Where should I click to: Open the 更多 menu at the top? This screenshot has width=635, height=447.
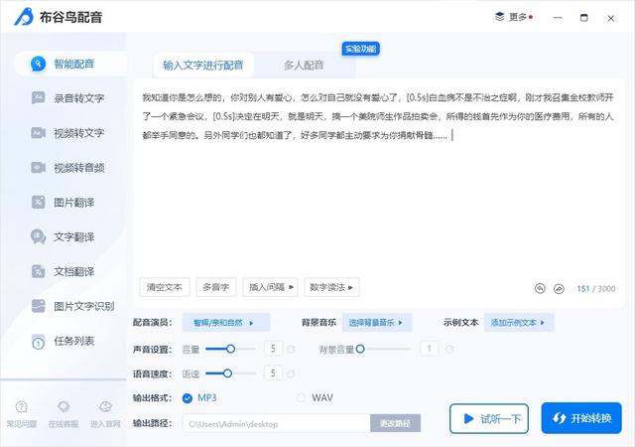point(513,17)
